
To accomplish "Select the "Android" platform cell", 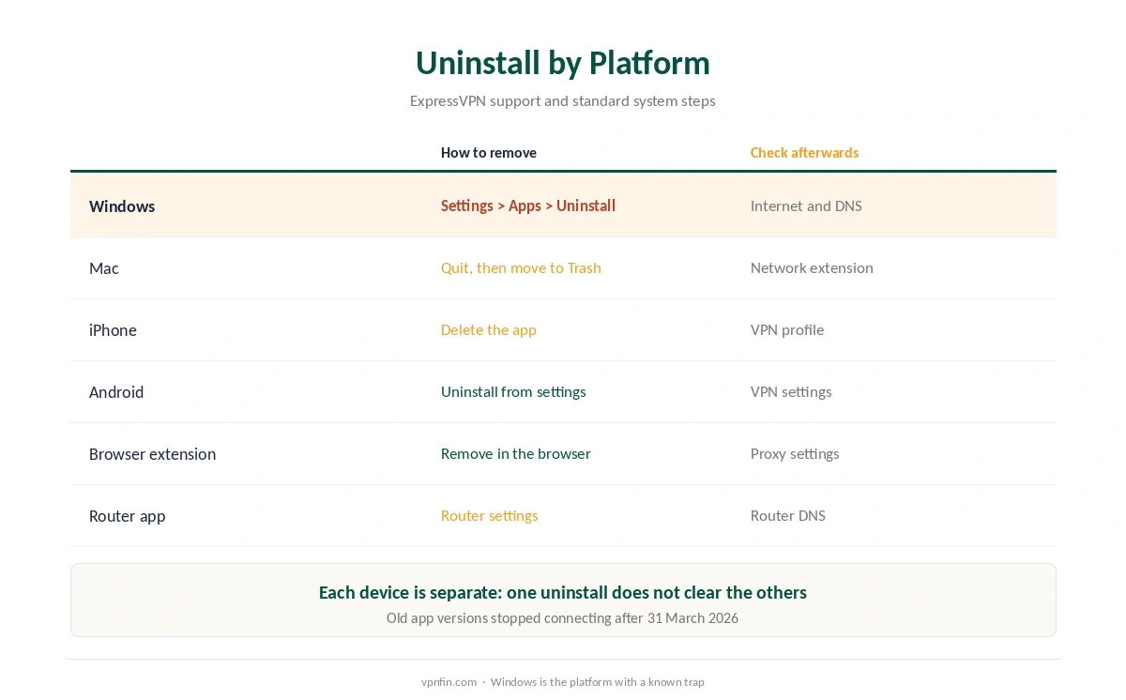I will 116,392.
